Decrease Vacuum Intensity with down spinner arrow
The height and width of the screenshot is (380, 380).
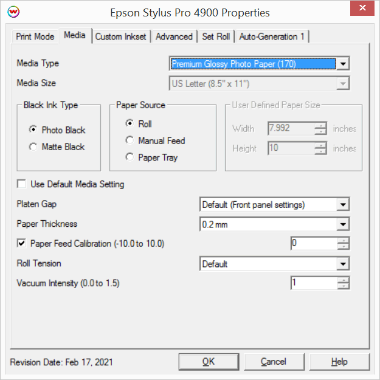344,286
